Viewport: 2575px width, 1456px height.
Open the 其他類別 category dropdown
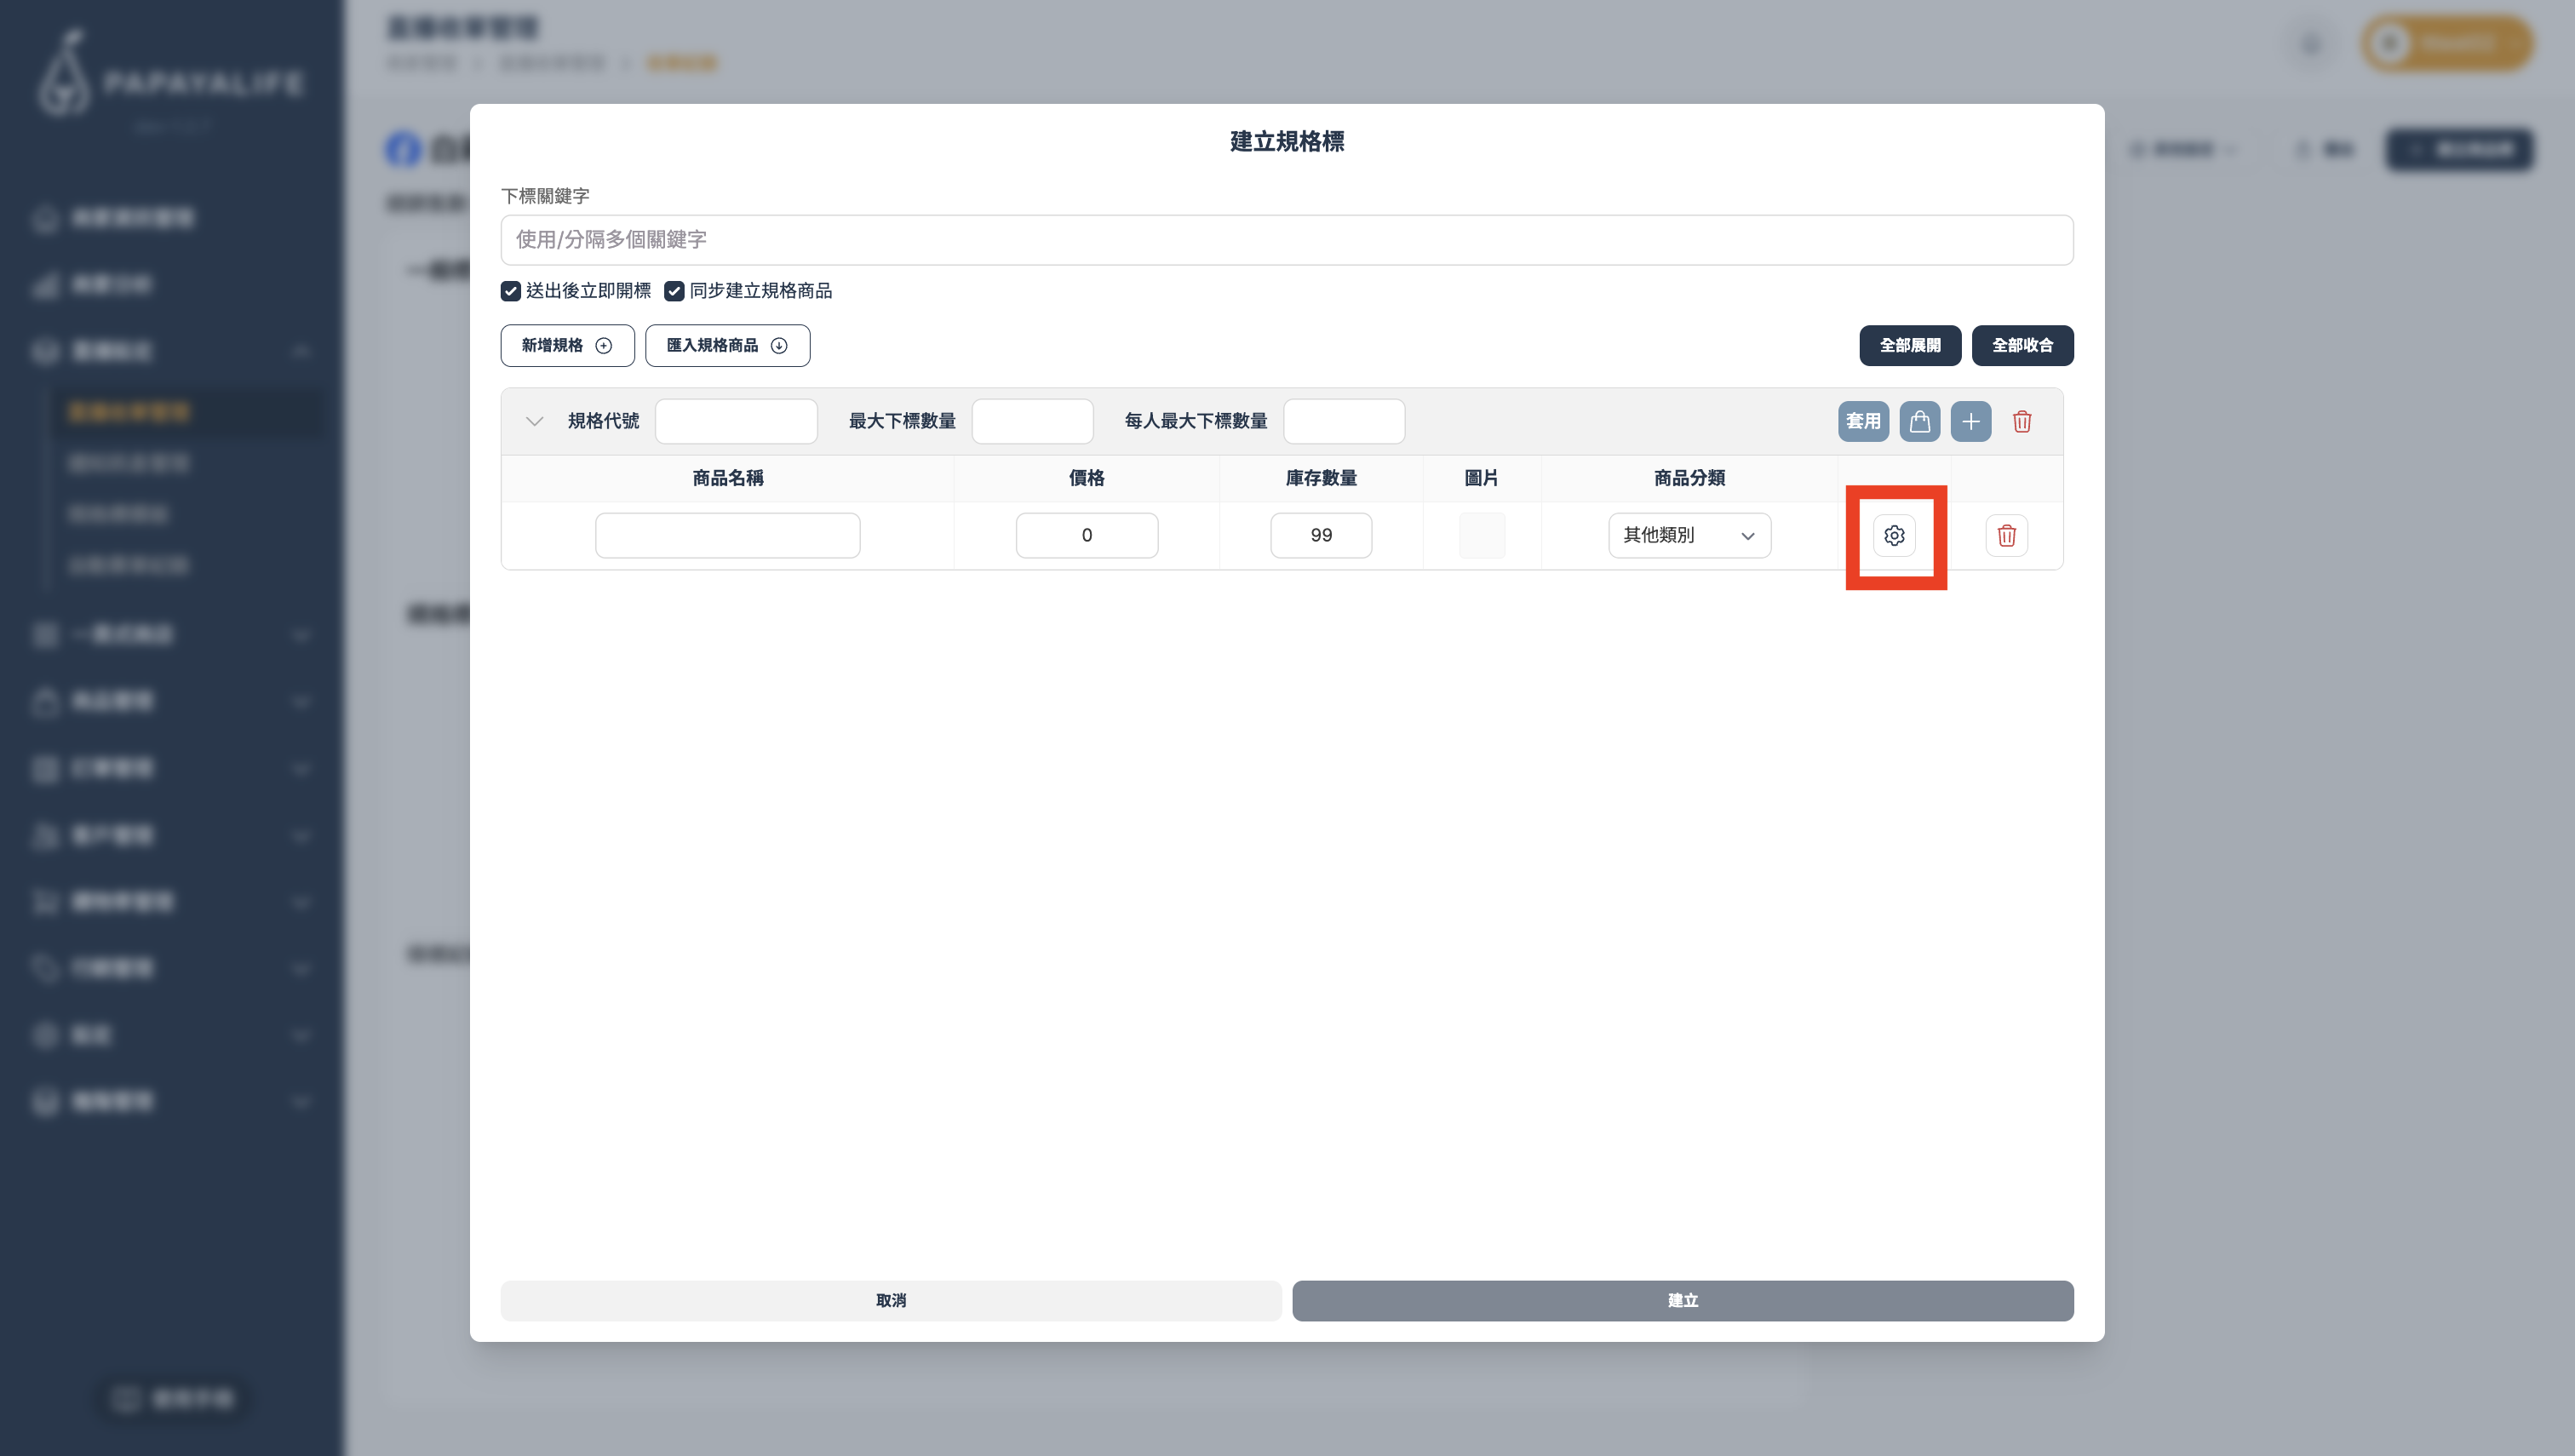coord(1689,536)
